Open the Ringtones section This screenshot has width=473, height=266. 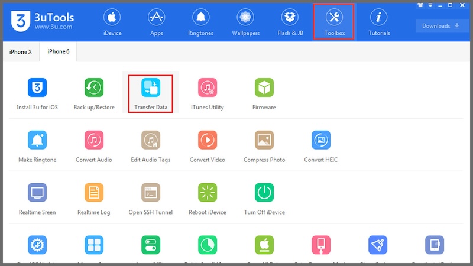pos(200,22)
